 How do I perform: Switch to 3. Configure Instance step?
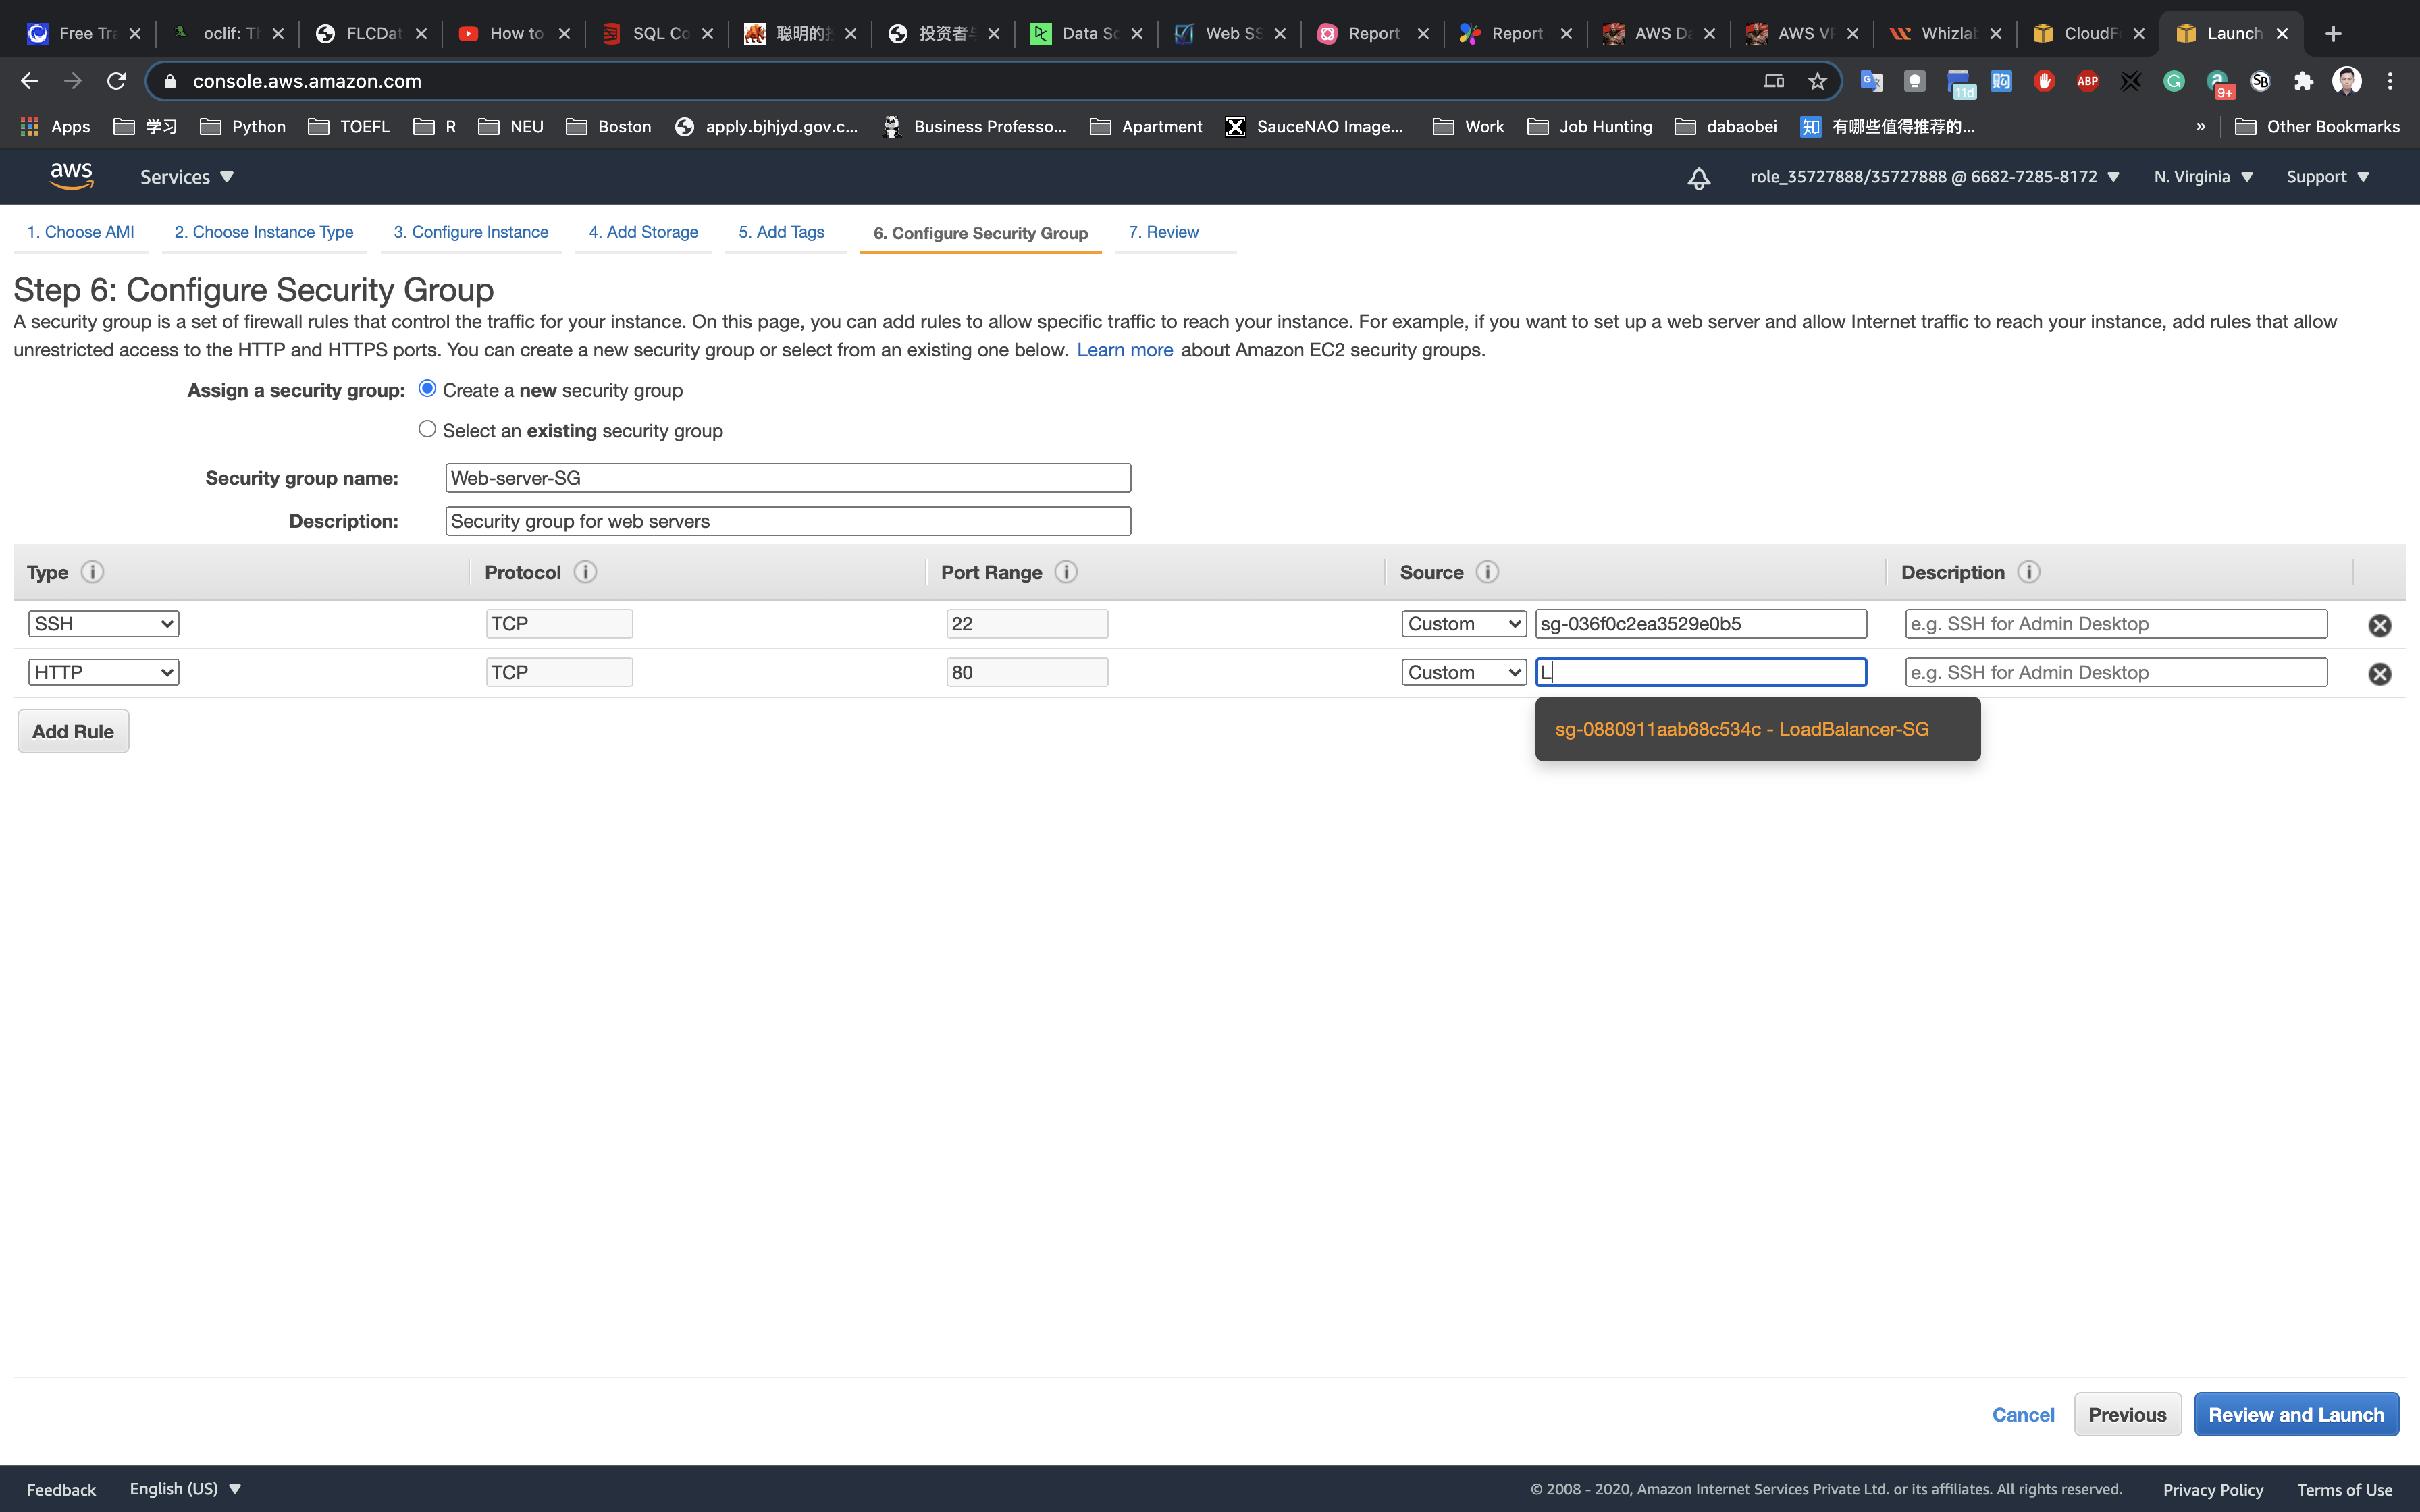(x=470, y=232)
